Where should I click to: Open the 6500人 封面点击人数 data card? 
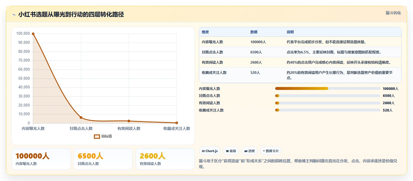103,159
